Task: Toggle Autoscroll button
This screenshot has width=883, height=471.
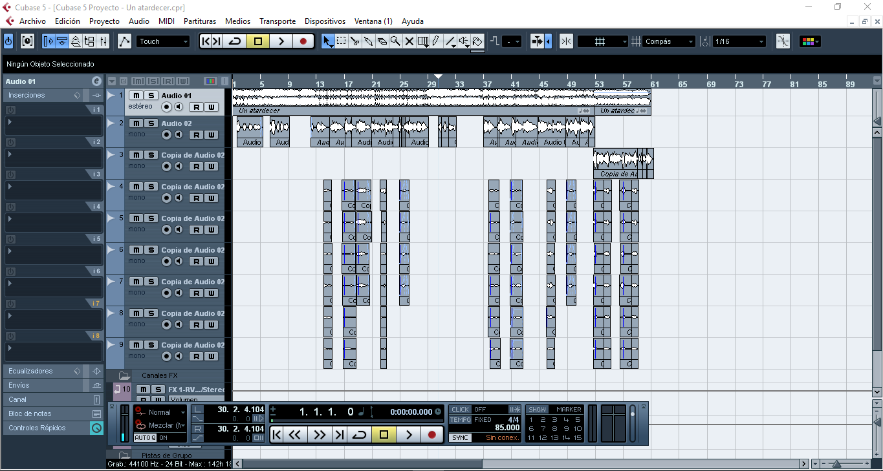Action: click(x=537, y=41)
